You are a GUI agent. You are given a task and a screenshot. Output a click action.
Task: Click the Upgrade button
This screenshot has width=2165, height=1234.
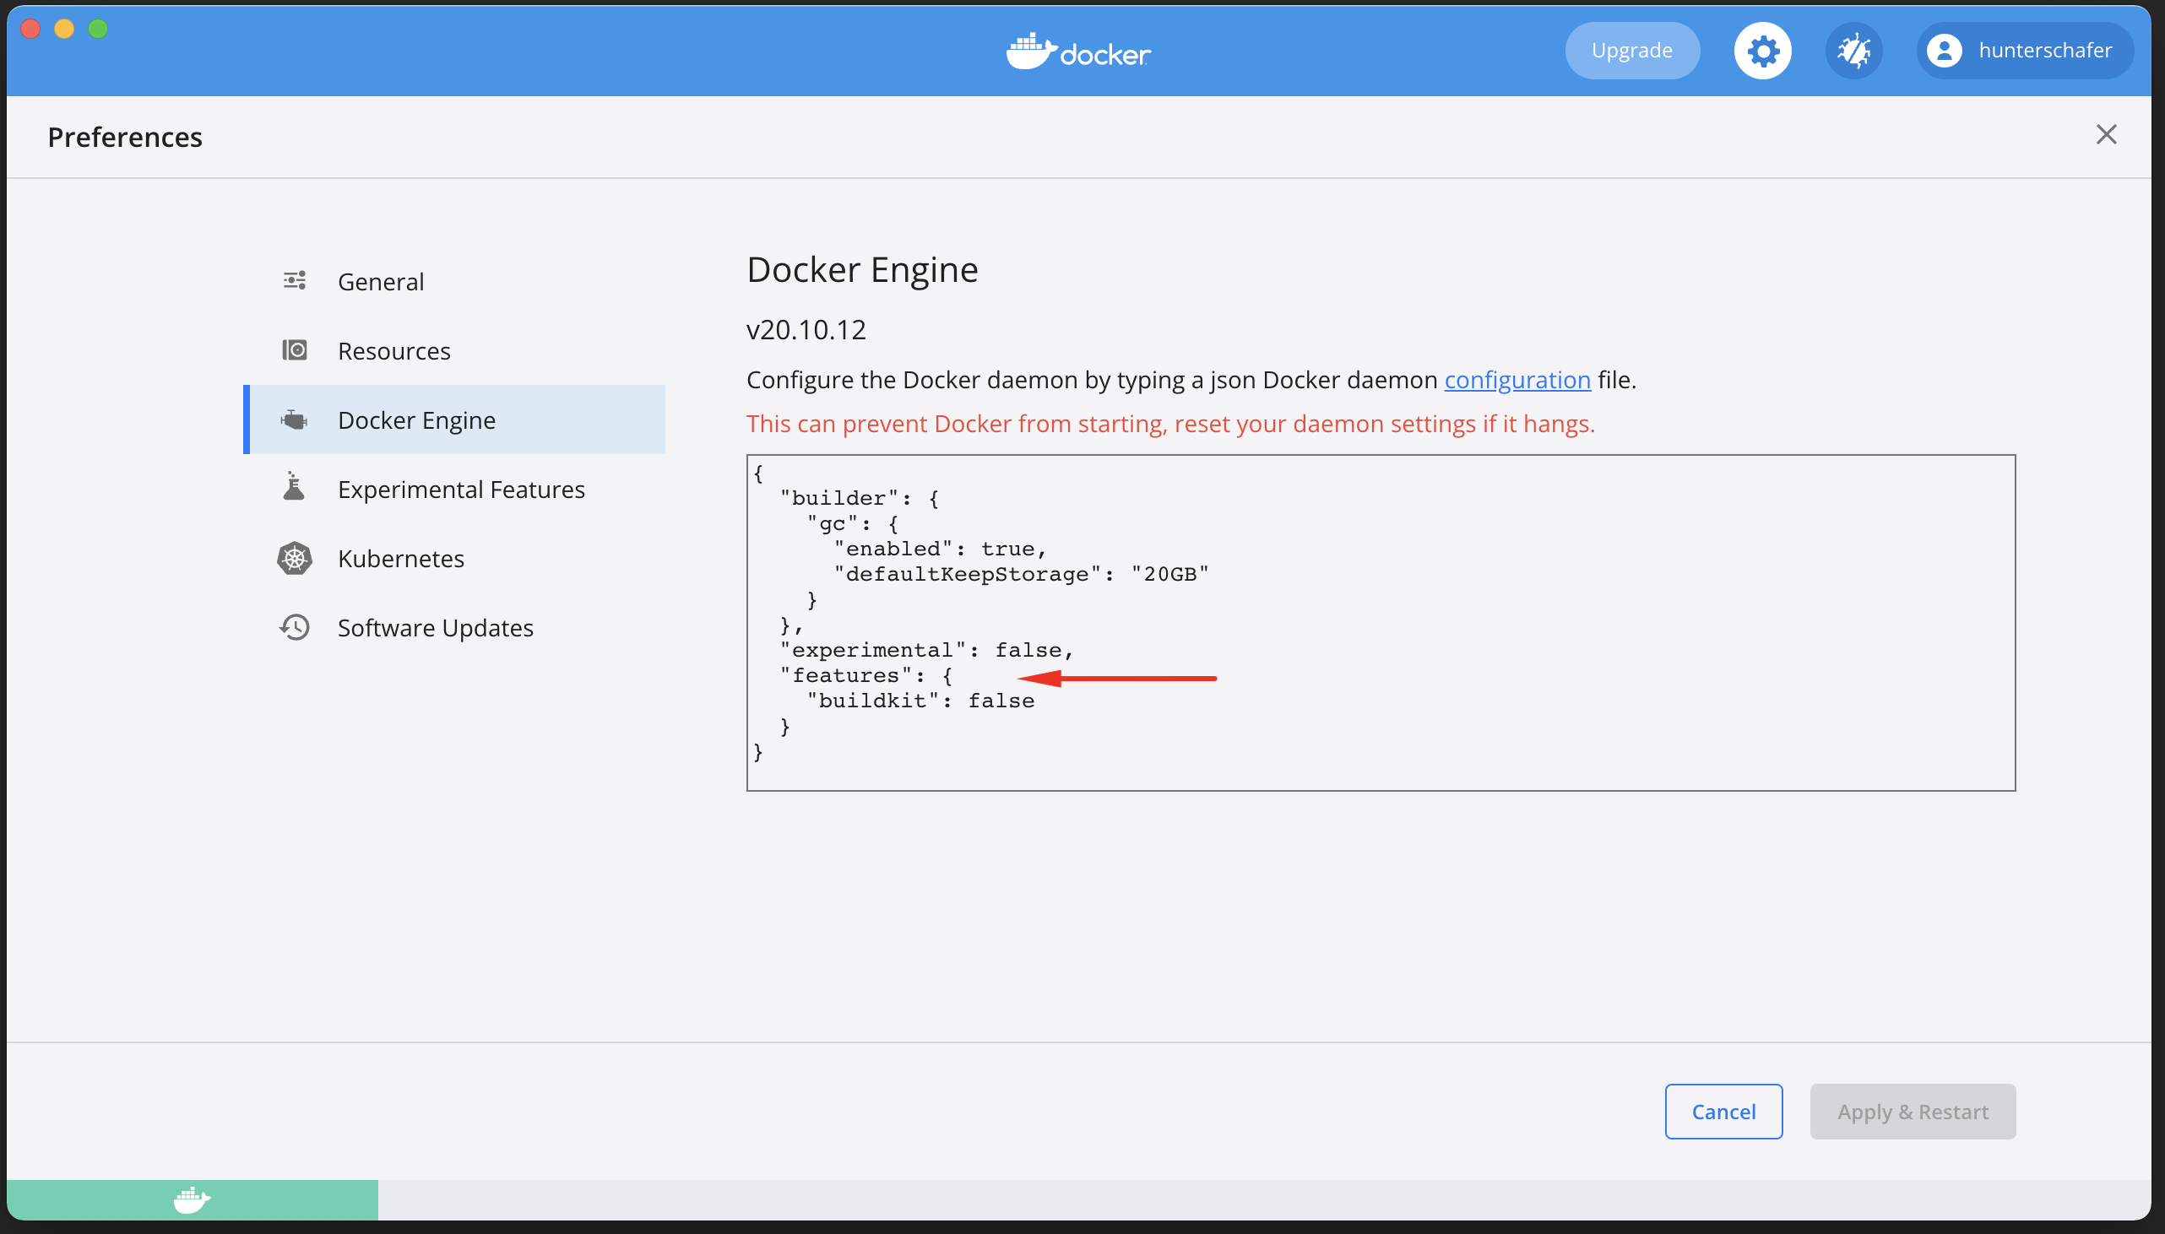[1632, 51]
